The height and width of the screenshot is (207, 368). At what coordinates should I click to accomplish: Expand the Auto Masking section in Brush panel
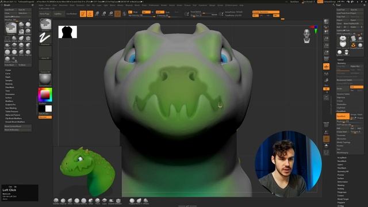(11, 108)
